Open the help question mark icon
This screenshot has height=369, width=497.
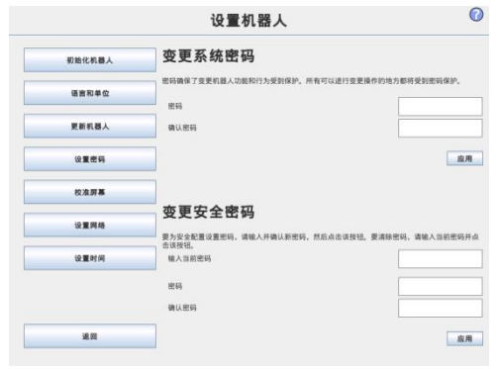(x=476, y=15)
